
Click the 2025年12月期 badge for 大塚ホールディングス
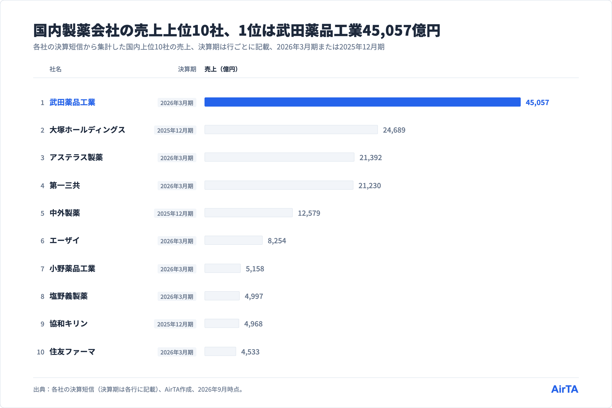[x=175, y=130]
